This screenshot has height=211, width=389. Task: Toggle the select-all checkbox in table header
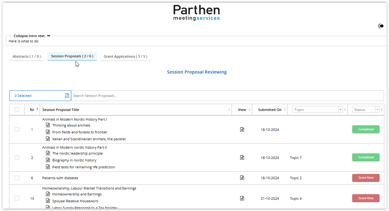pos(17,109)
